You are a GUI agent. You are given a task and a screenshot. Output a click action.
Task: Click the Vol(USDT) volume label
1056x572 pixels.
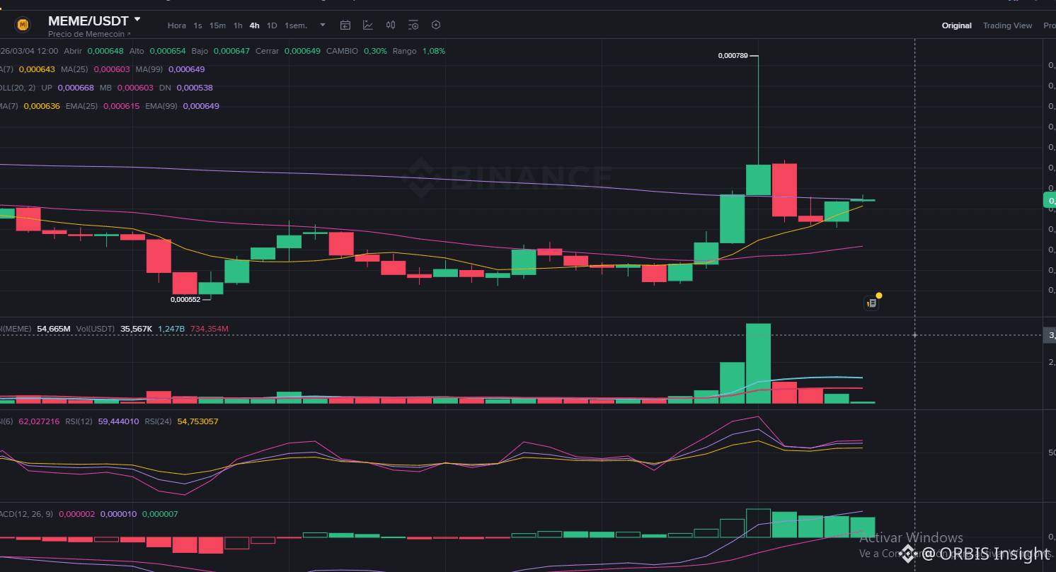[96, 329]
